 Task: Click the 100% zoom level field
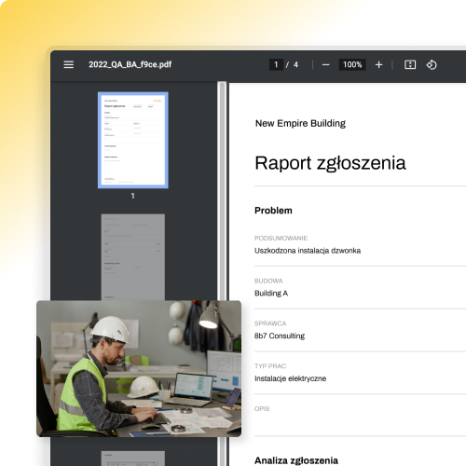coord(352,64)
